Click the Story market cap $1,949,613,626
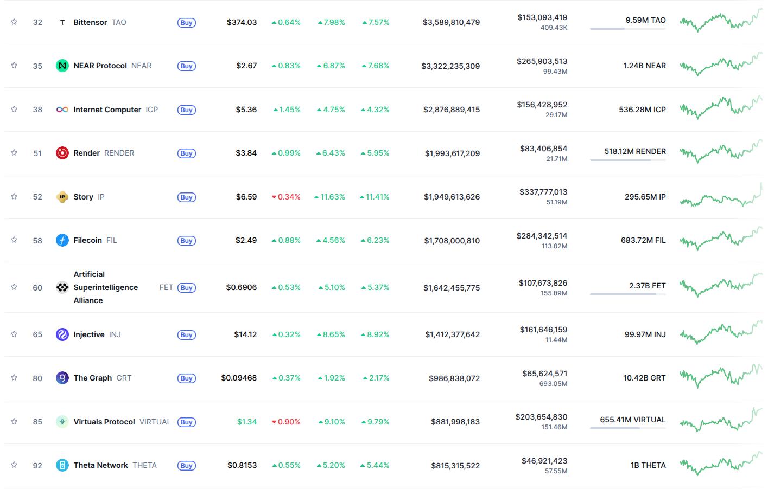The height and width of the screenshot is (489, 768). 452,197
